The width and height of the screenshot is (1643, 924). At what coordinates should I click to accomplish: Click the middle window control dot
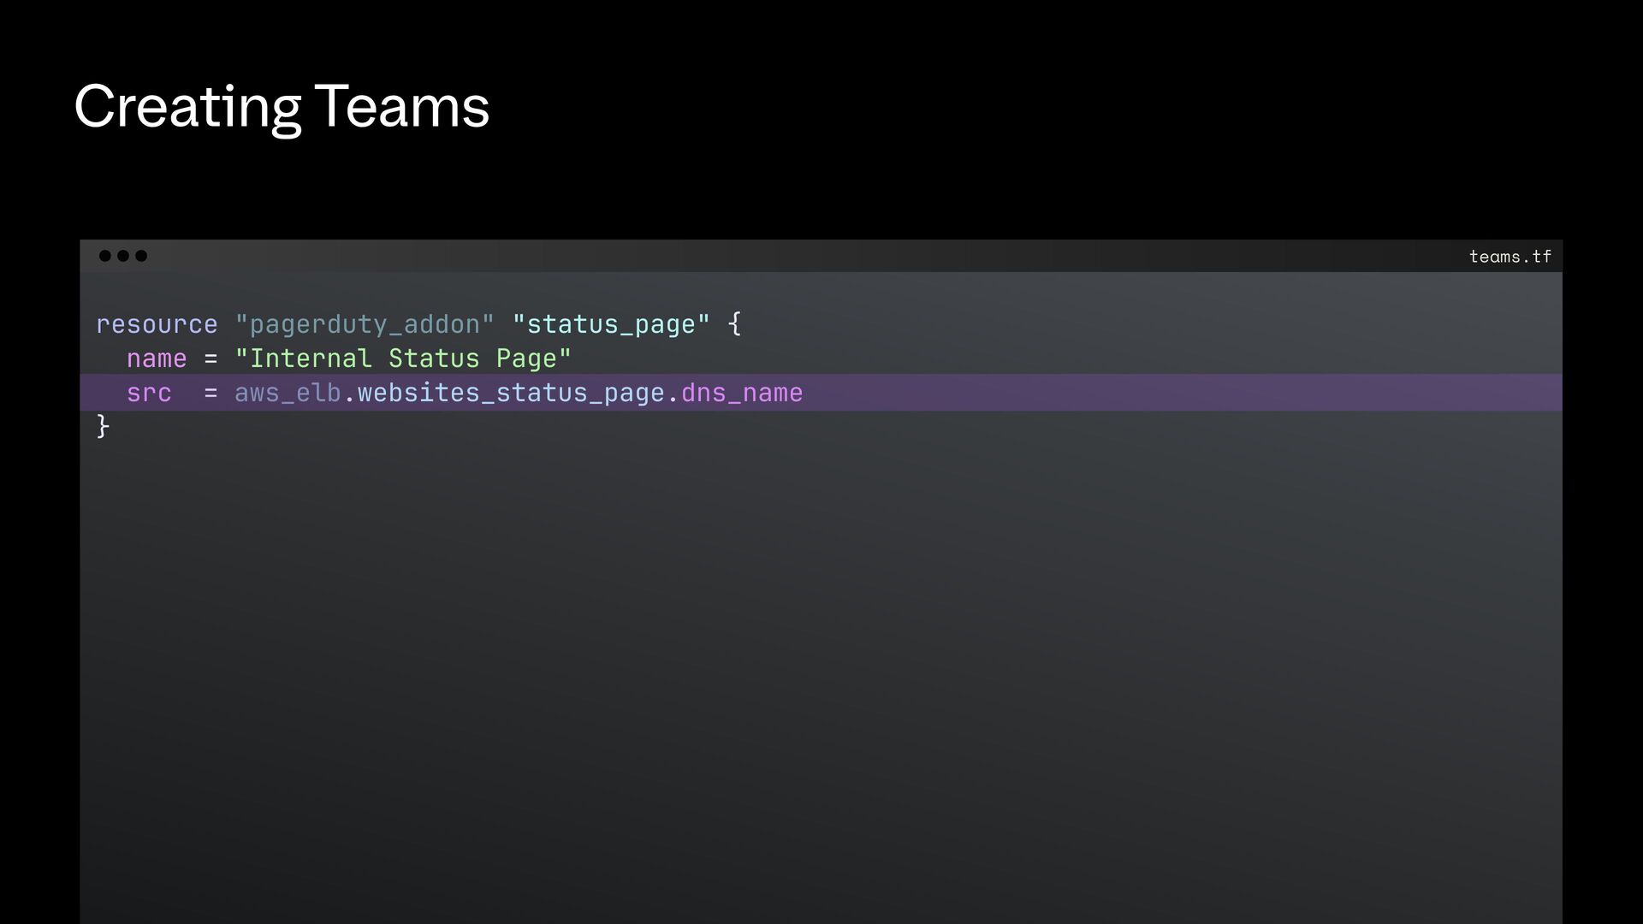pos(123,256)
